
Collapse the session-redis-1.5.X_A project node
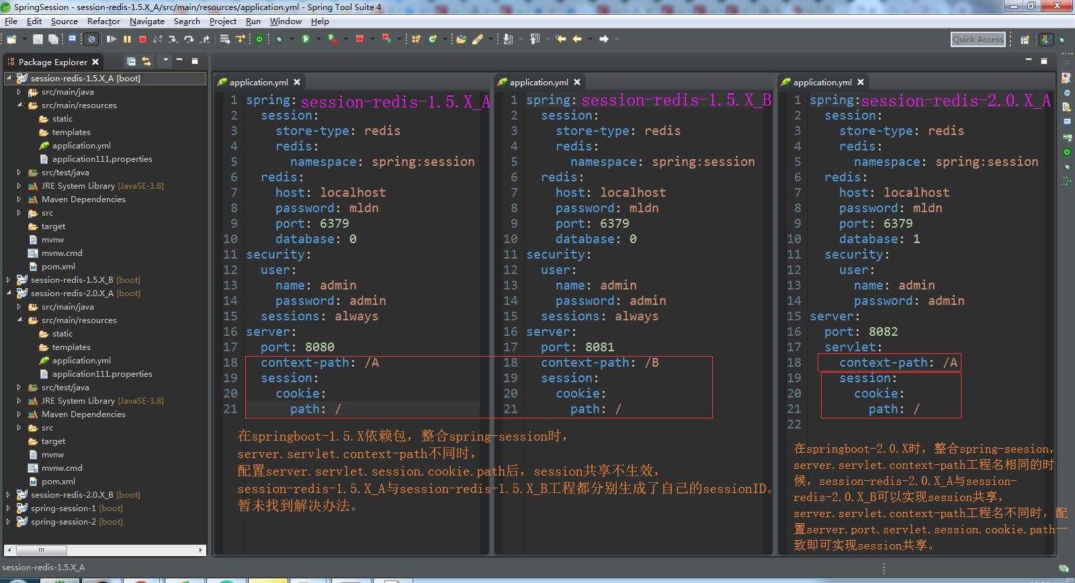9,78
